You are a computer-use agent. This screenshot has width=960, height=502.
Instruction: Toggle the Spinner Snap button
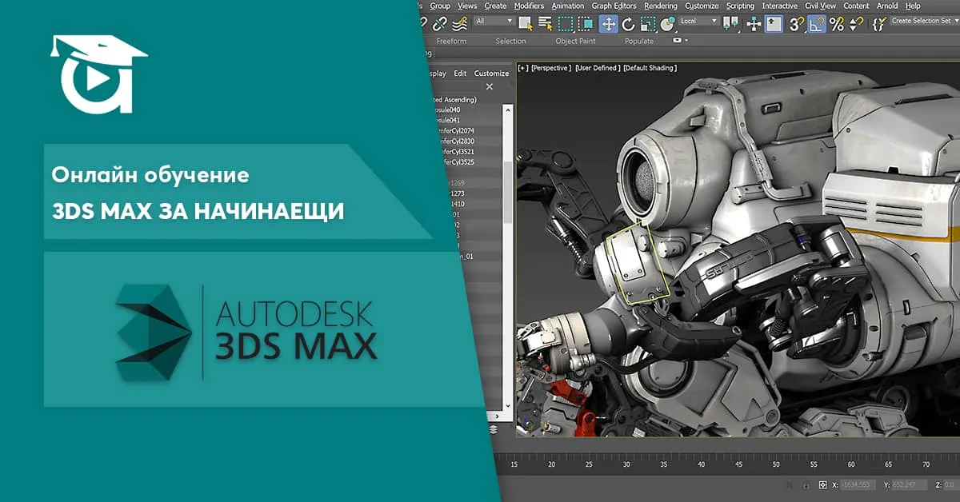[x=857, y=23]
